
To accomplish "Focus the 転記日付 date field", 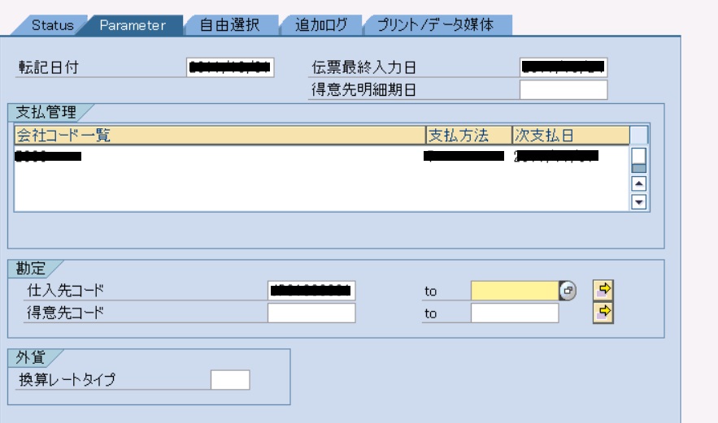I will pos(230,67).
